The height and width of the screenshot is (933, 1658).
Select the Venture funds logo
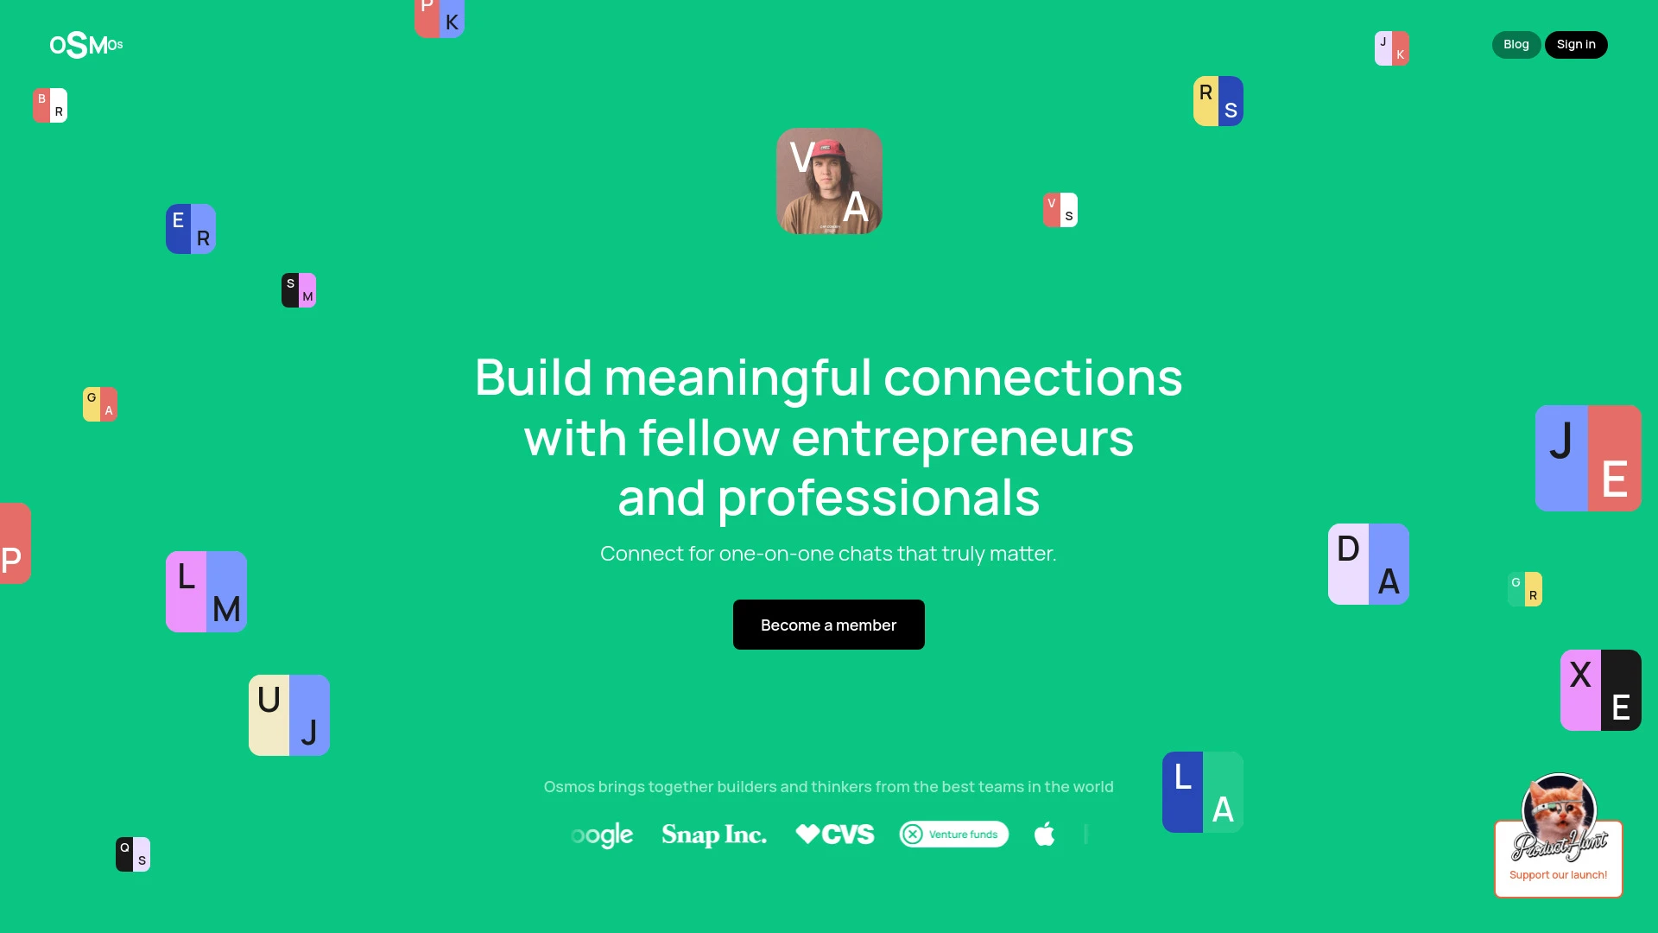pyautogui.click(x=954, y=834)
